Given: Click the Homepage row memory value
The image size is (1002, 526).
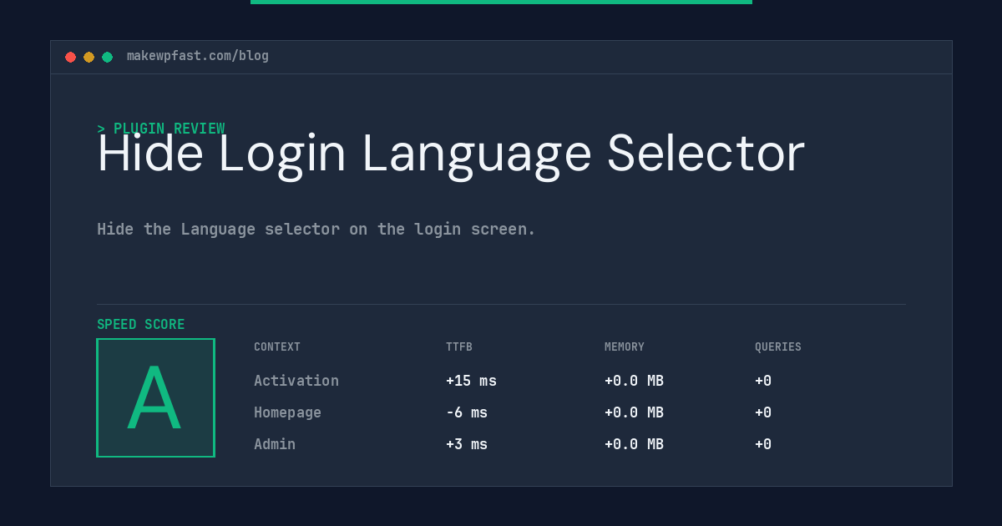Looking at the screenshot, I should pyautogui.click(x=634, y=412).
